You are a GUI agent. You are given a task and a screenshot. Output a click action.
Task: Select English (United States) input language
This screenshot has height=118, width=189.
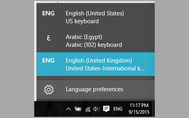[x=95, y=14]
